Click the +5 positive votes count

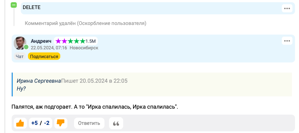tap(34, 123)
